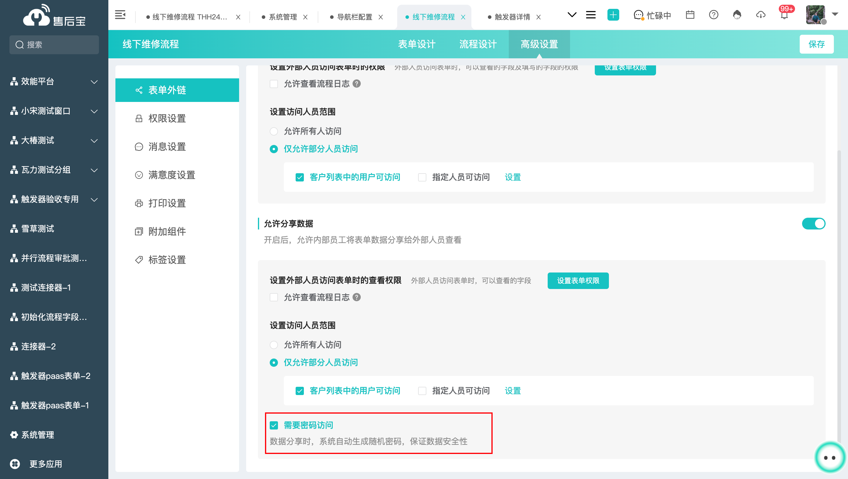Click the cloud download icon
Viewport: 848px width, 479px height.
[x=761, y=15]
